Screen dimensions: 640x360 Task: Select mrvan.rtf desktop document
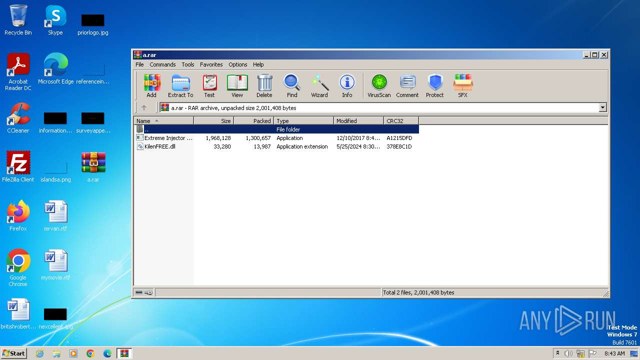(55, 216)
